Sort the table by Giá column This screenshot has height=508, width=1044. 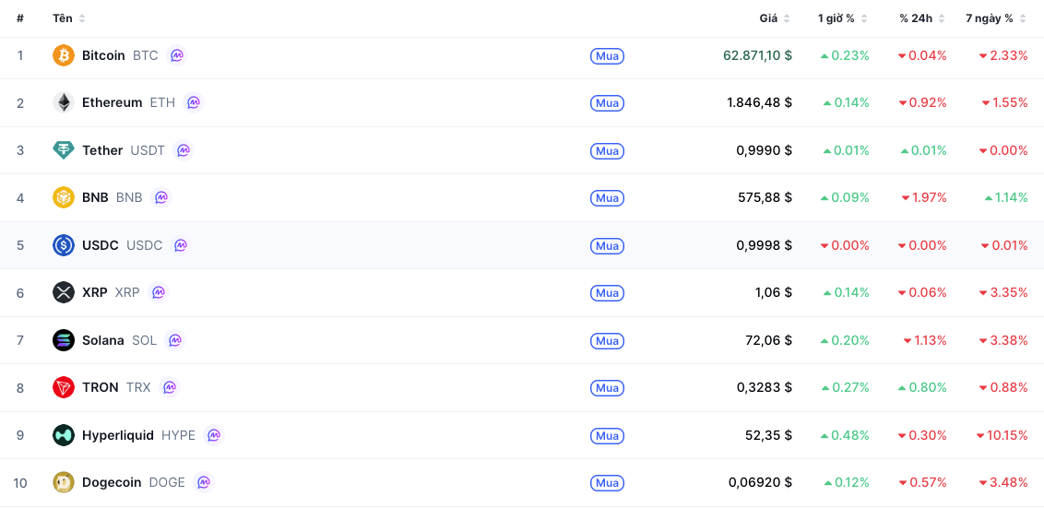point(775,18)
